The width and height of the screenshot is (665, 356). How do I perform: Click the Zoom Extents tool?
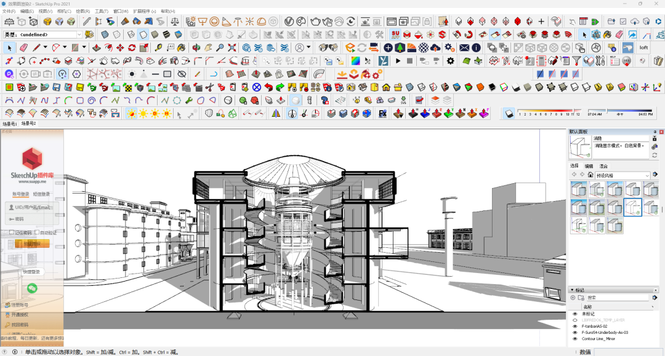tap(232, 48)
